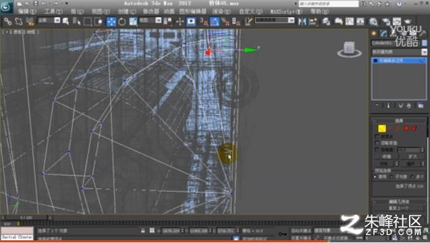This screenshot has width=430, height=243.
Task: Toggle the By Vertex checkbox
Action: pyautogui.click(x=377, y=136)
